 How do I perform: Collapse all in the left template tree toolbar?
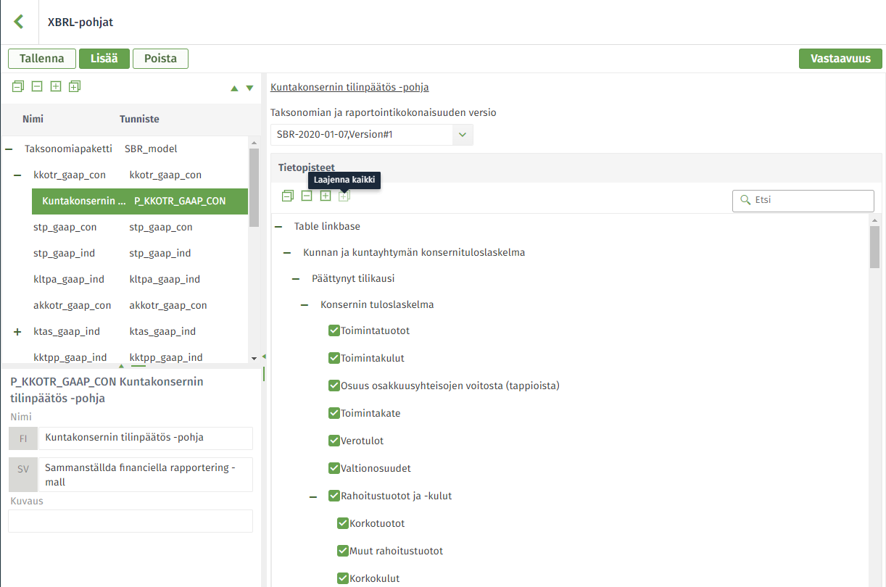[x=18, y=86]
